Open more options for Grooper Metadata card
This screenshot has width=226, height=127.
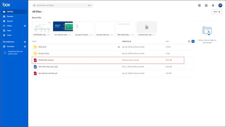pos(91,35)
